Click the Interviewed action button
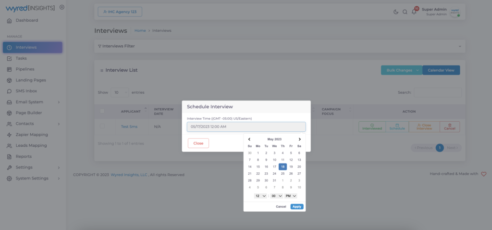The image size is (492, 230). coord(372,127)
